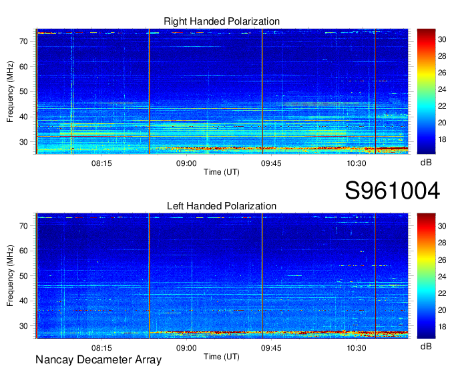Click the 50 MHz tick on bottom plot
The height and width of the screenshot is (368, 454).
(24, 276)
